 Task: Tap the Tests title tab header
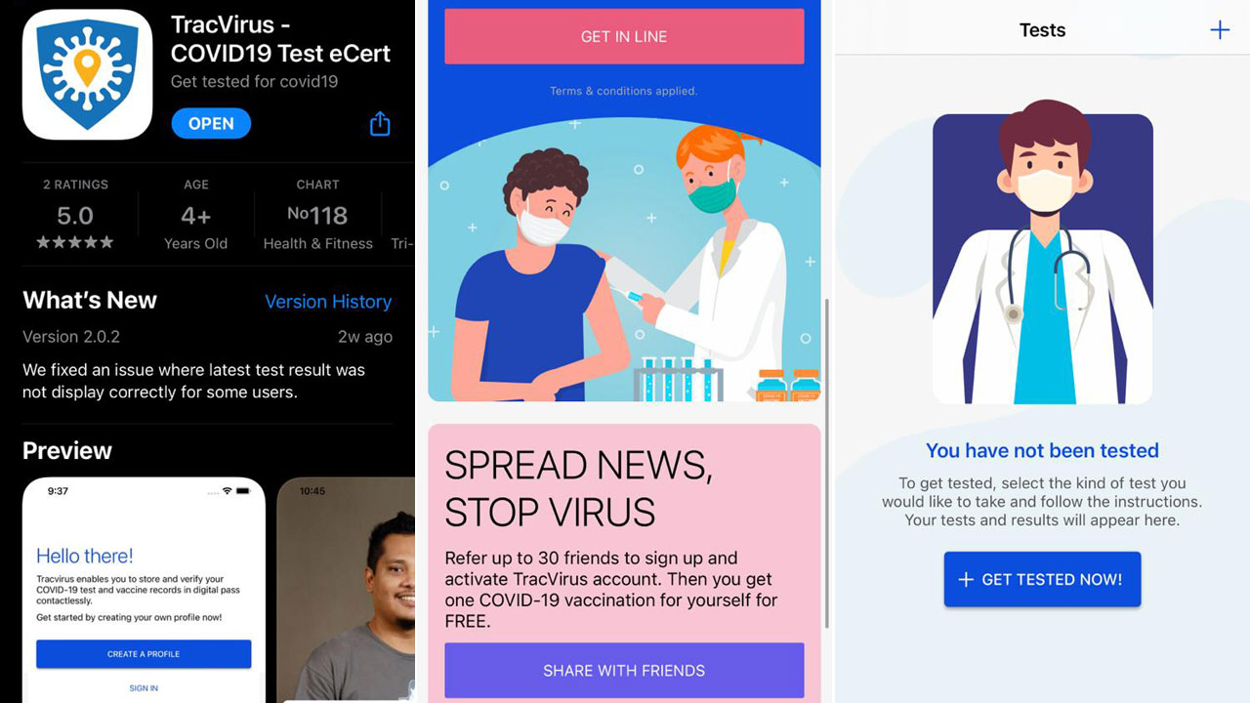point(1042,30)
